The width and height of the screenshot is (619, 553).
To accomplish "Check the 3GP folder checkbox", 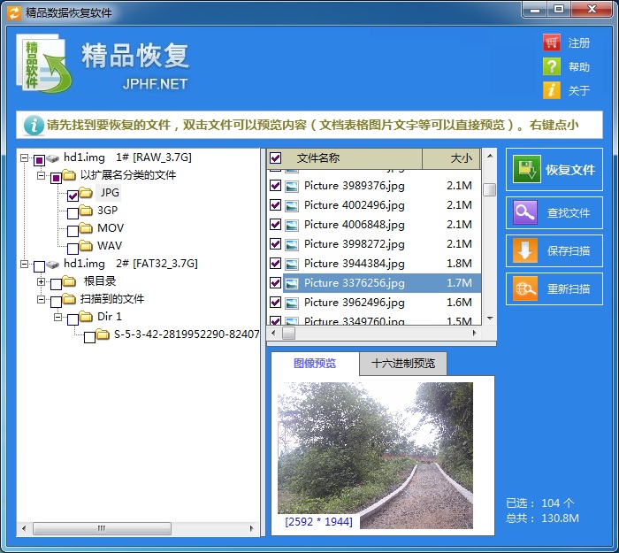I will [x=73, y=213].
